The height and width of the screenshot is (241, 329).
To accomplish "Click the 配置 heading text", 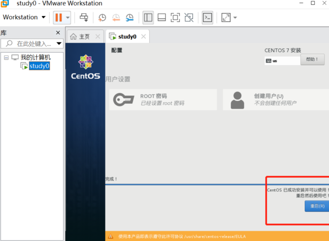I will point(117,50).
